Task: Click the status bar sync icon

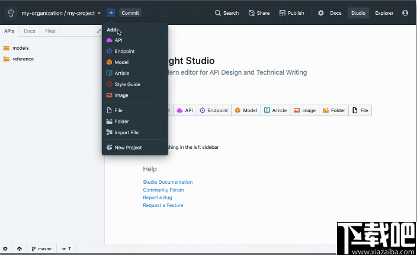Action: (20, 249)
